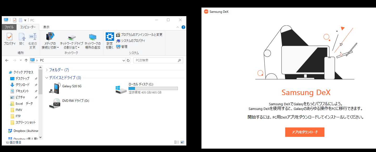Click the PC address bar path
This screenshot has width=376, height=152.
[42, 60]
